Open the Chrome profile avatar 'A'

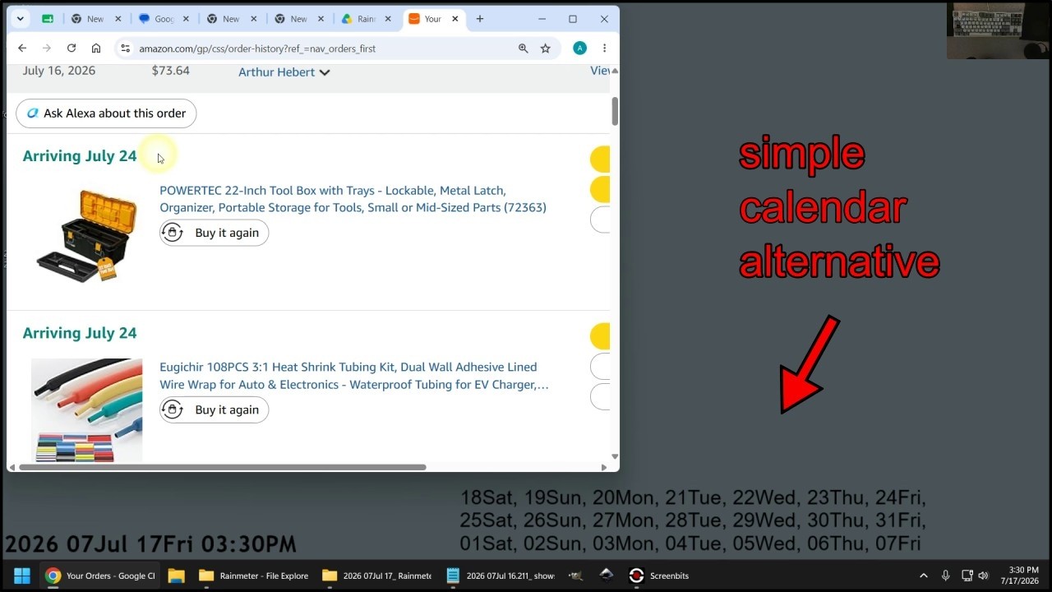(x=579, y=49)
